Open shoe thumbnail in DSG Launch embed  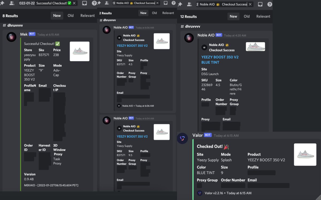pos(255,47)
